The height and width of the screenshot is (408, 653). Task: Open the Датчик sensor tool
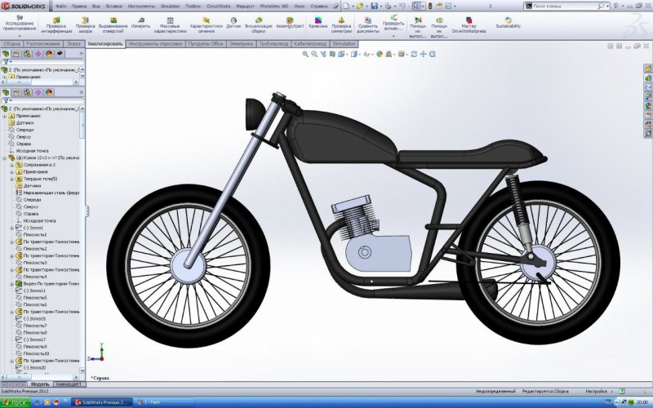pos(233,23)
